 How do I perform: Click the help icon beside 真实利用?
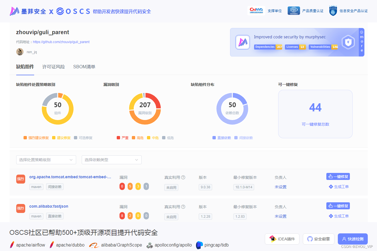[183, 177]
